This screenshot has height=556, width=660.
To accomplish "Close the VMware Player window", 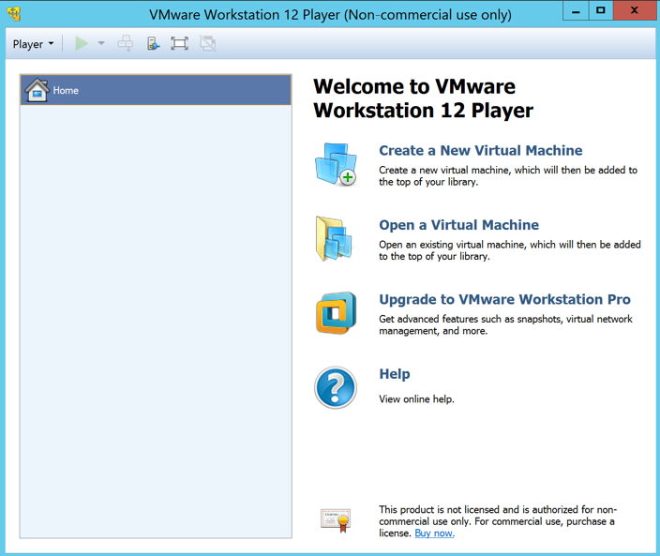I will point(635,10).
